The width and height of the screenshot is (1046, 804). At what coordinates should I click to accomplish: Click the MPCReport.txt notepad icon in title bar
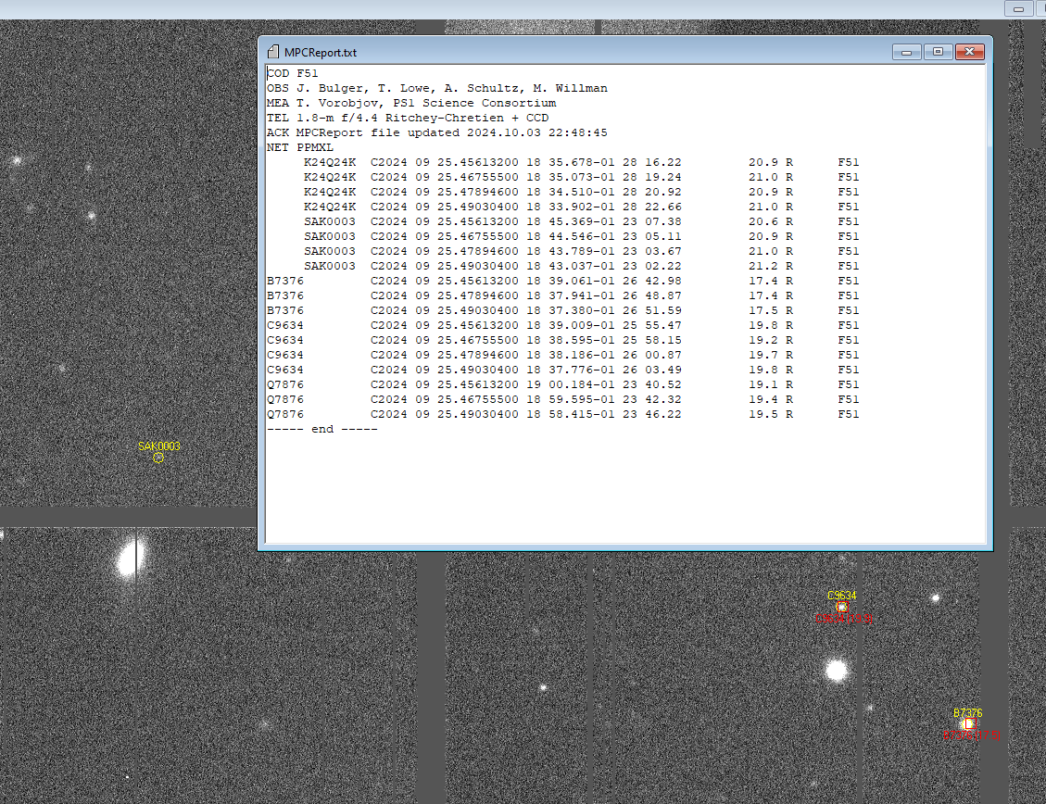(x=273, y=52)
